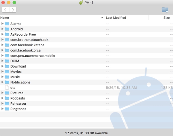The height and width of the screenshot is (136, 173).
Task: Select the Movies folder icon
Action: (x=7, y=72)
